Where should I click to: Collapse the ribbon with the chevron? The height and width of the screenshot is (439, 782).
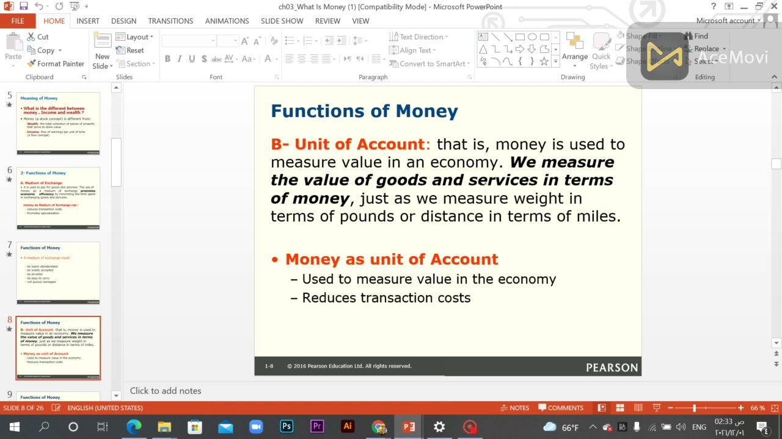774,77
